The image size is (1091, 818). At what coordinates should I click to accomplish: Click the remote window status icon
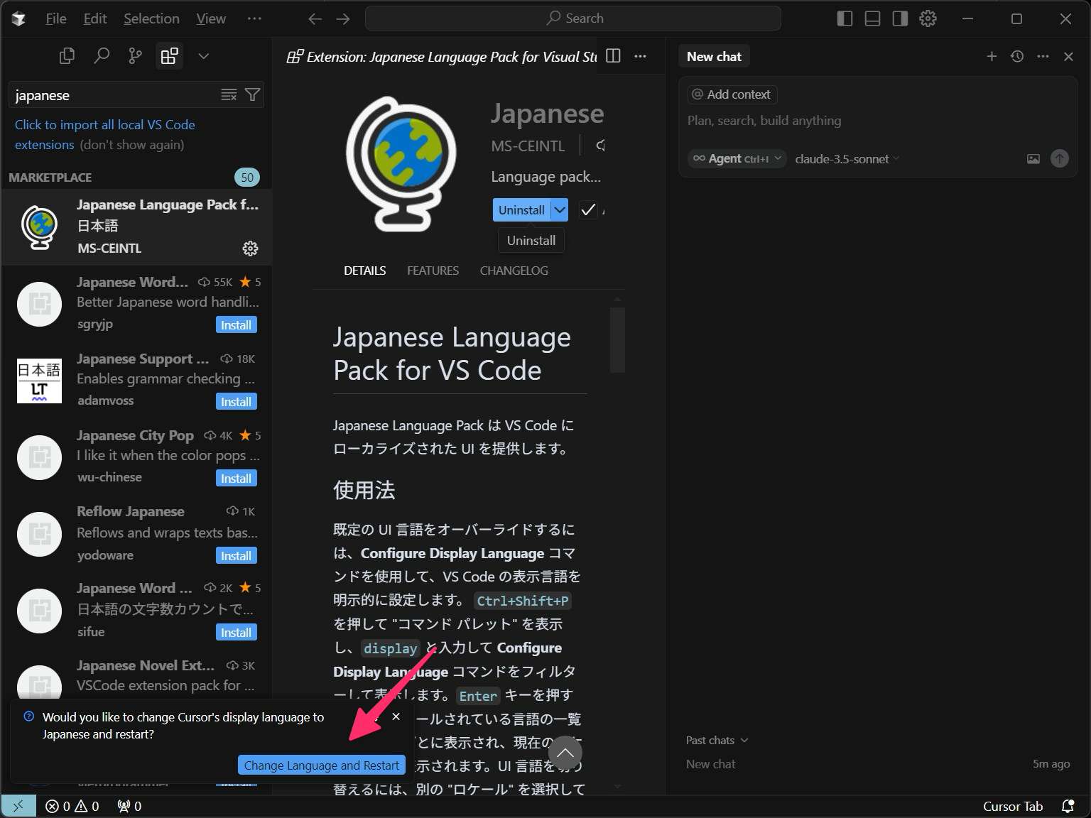pos(18,806)
